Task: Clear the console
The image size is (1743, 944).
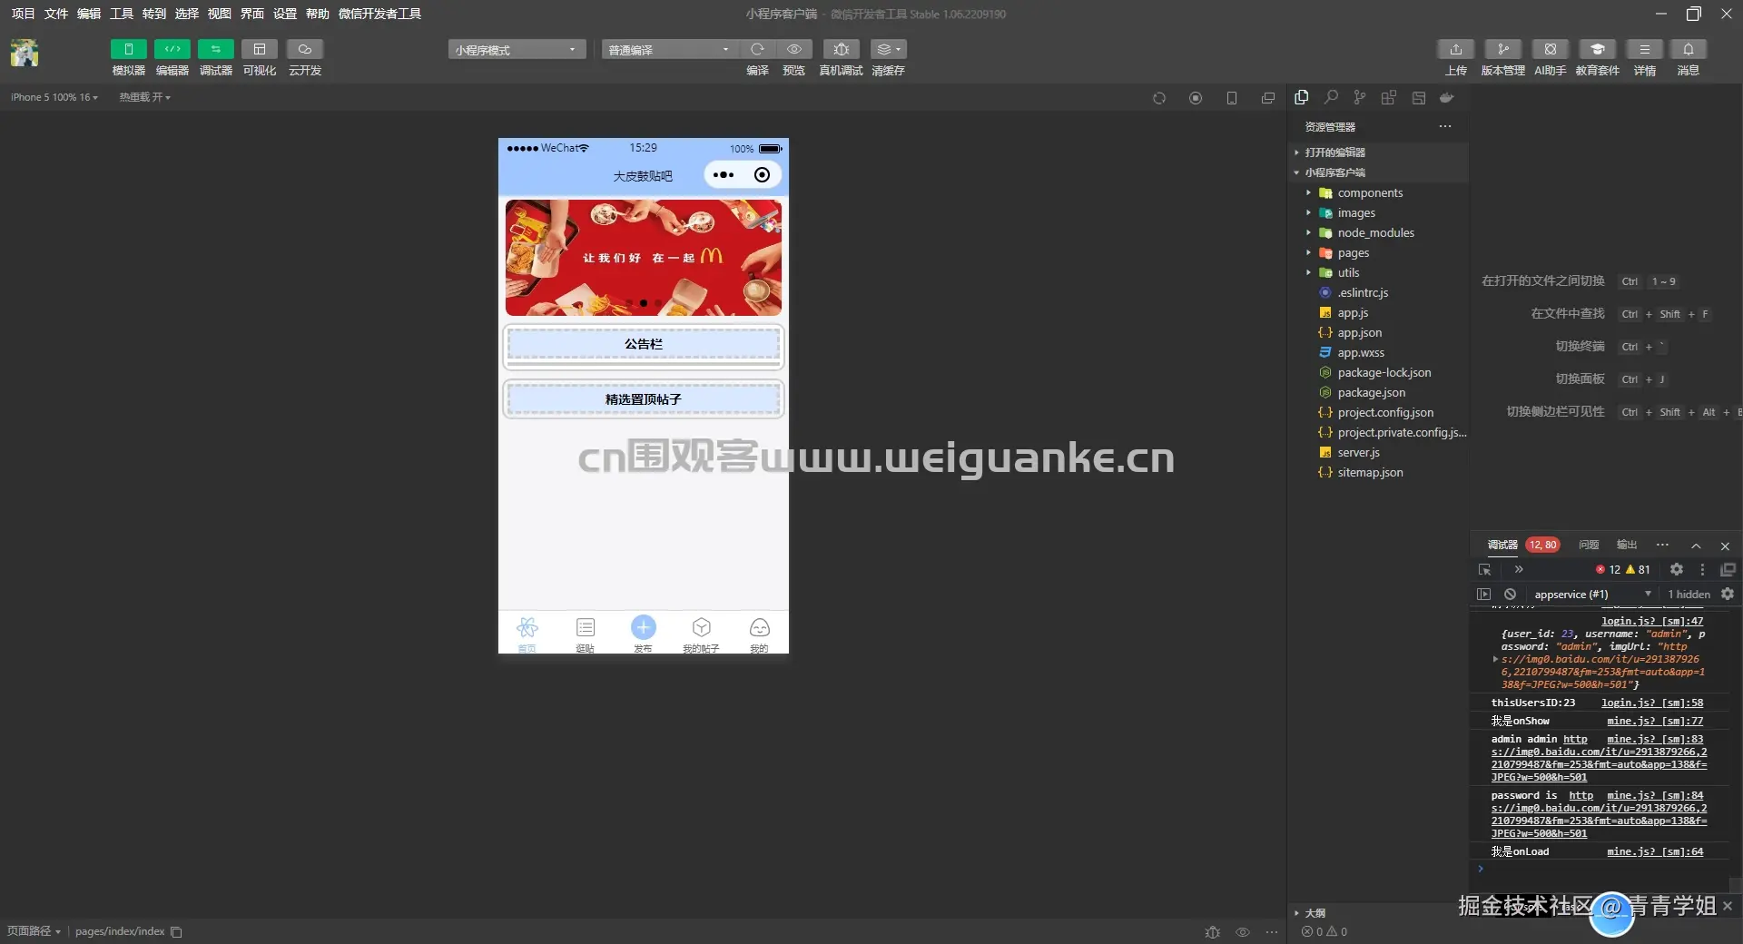Action: [1510, 594]
